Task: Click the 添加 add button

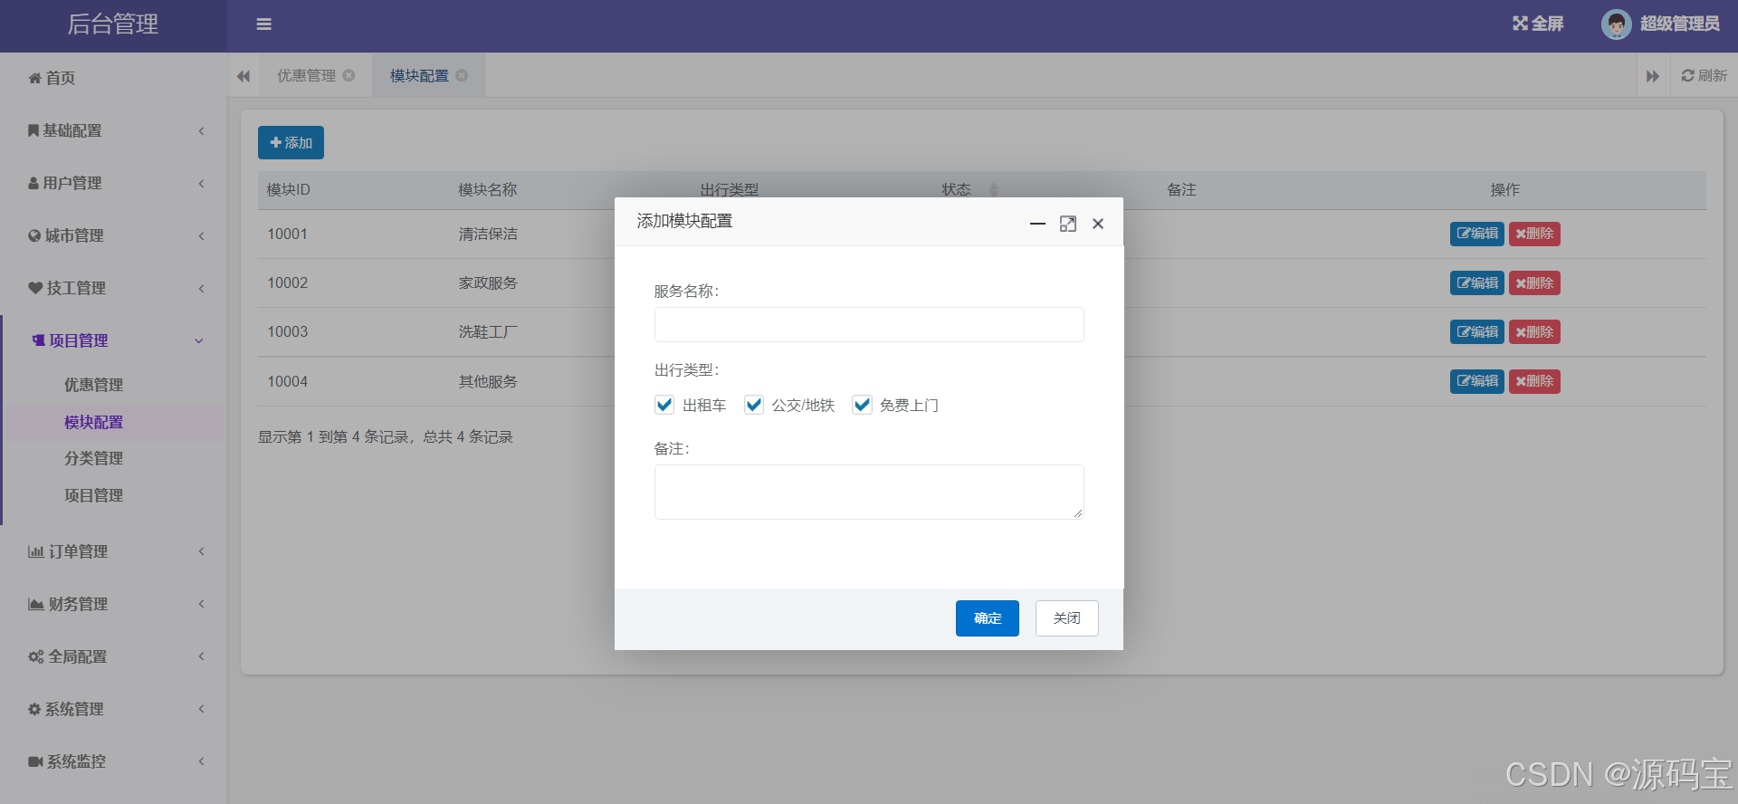Action: click(291, 142)
